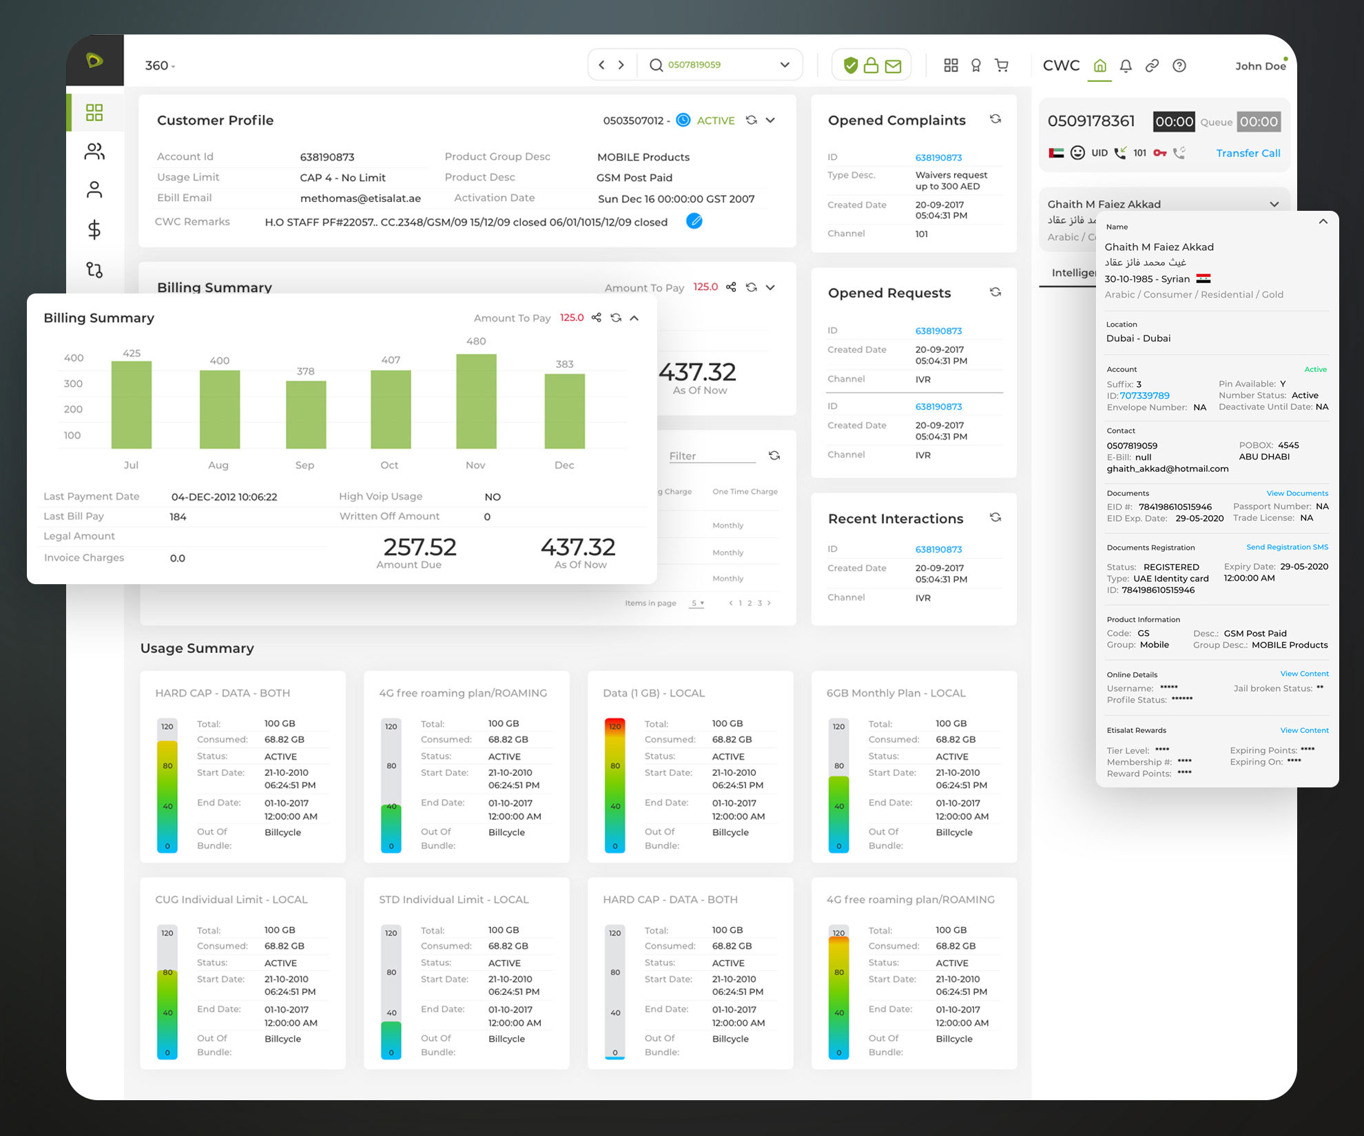Viewport: 1364px width, 1136px height.
Task: Open complaint ID 638190873 in Opened Complaints
Action: click(938, 158)
